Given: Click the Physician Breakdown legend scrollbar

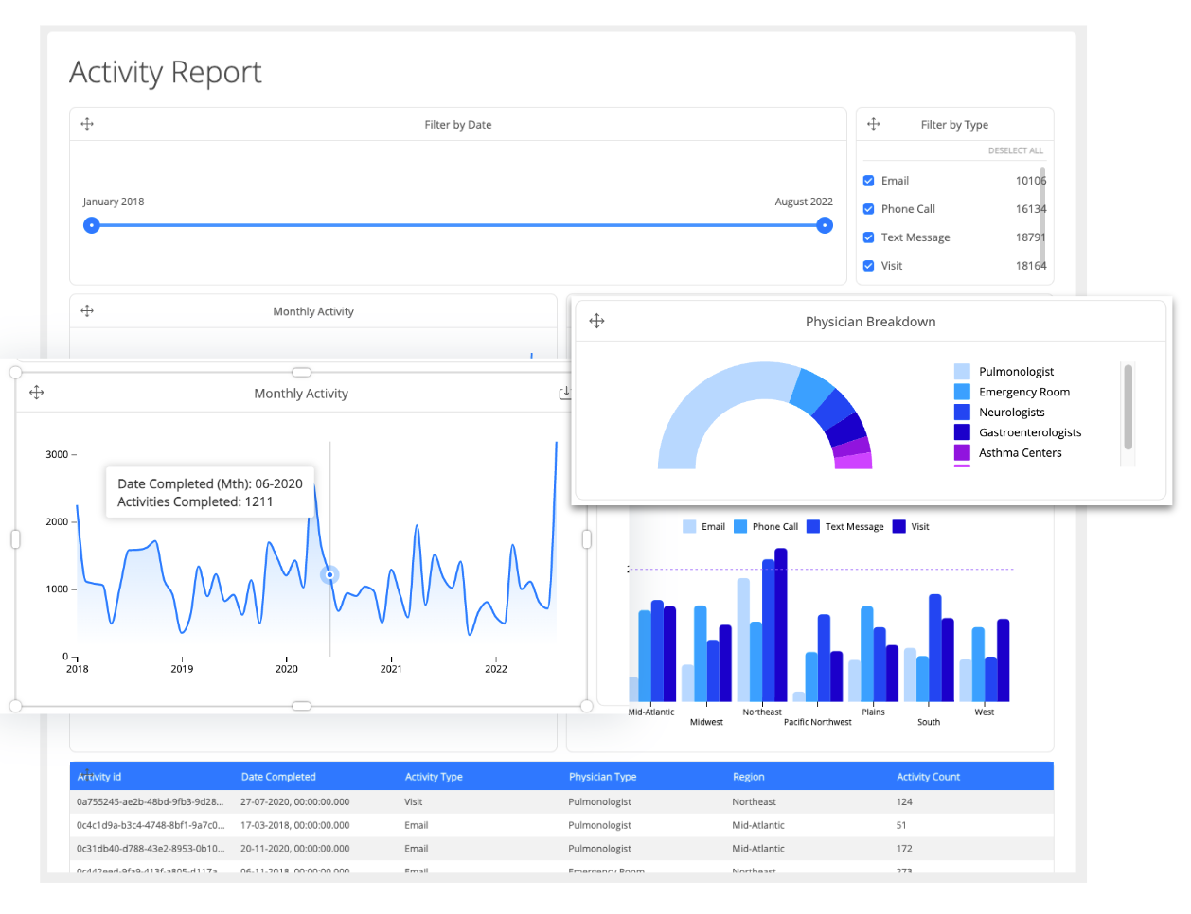Looking at the screenshot, I should coord(1128,407).
